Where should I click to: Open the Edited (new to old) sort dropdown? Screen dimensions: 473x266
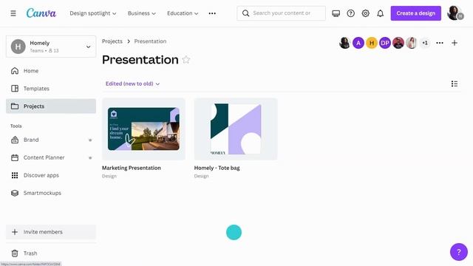tap(132, 83)
